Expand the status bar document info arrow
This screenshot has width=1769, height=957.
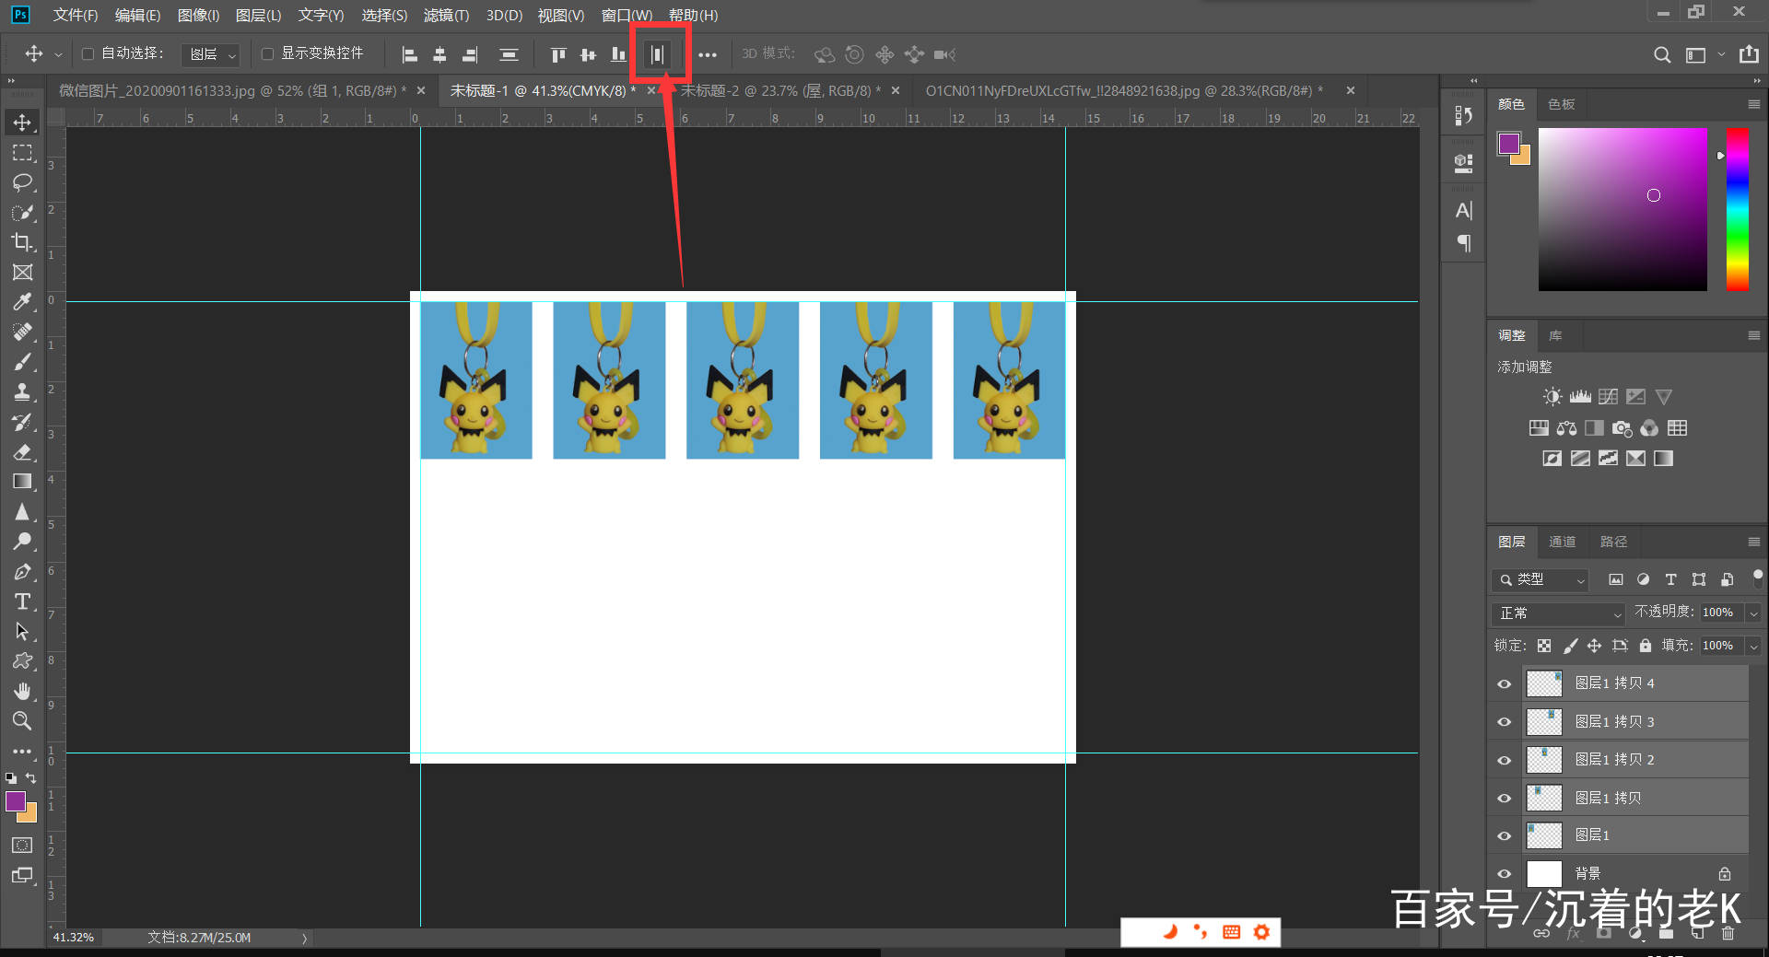304,939
